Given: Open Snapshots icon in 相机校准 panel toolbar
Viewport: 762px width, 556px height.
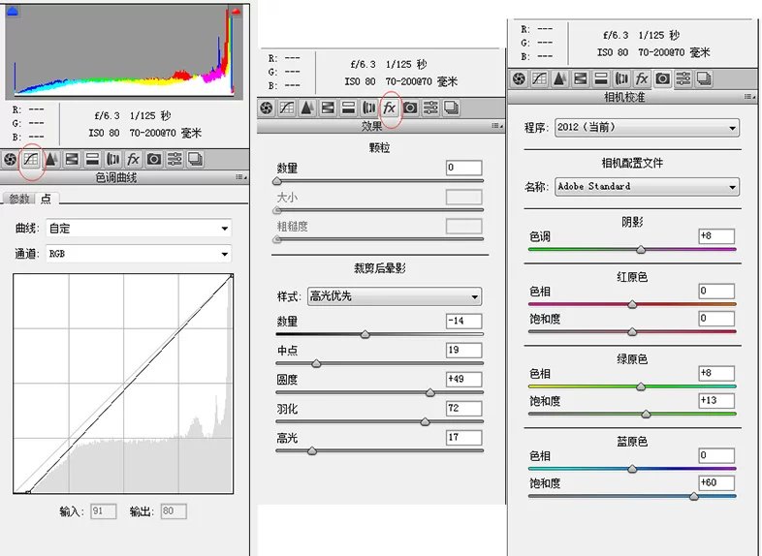Looking at the screenshot, I should tap(704, 78).
